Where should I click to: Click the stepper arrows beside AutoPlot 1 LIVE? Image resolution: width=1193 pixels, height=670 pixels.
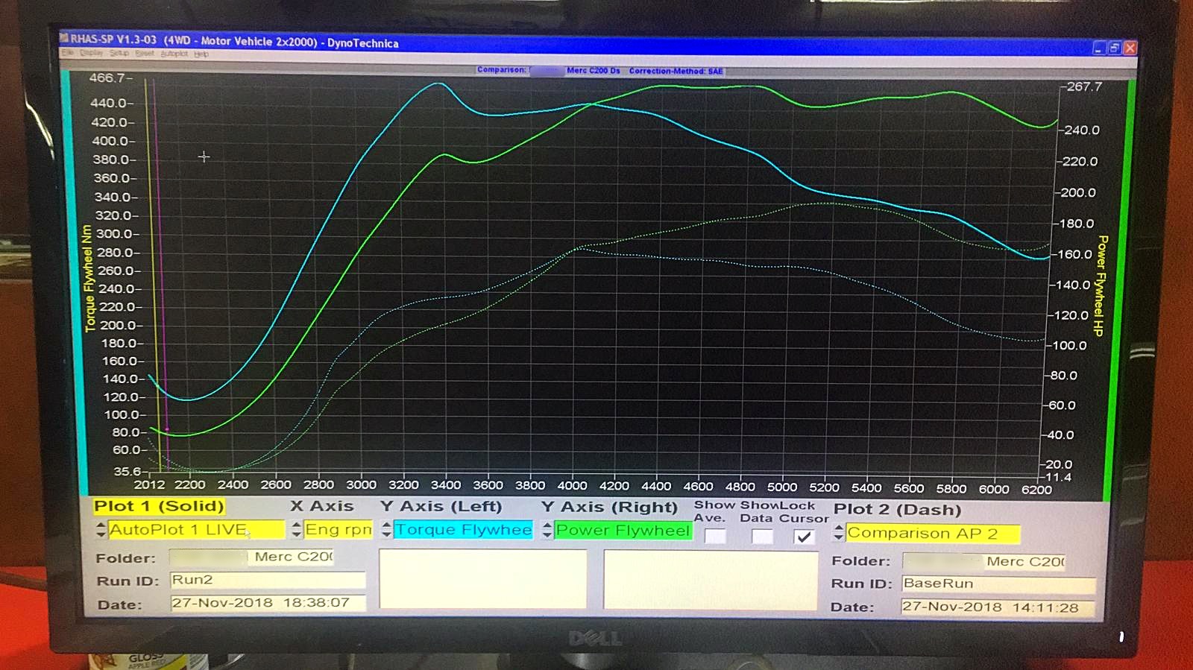point(101,530)
